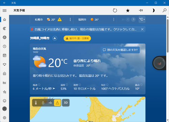Dismiss the typhoon alert banner

pyautogui.click(x=142, y=29)
